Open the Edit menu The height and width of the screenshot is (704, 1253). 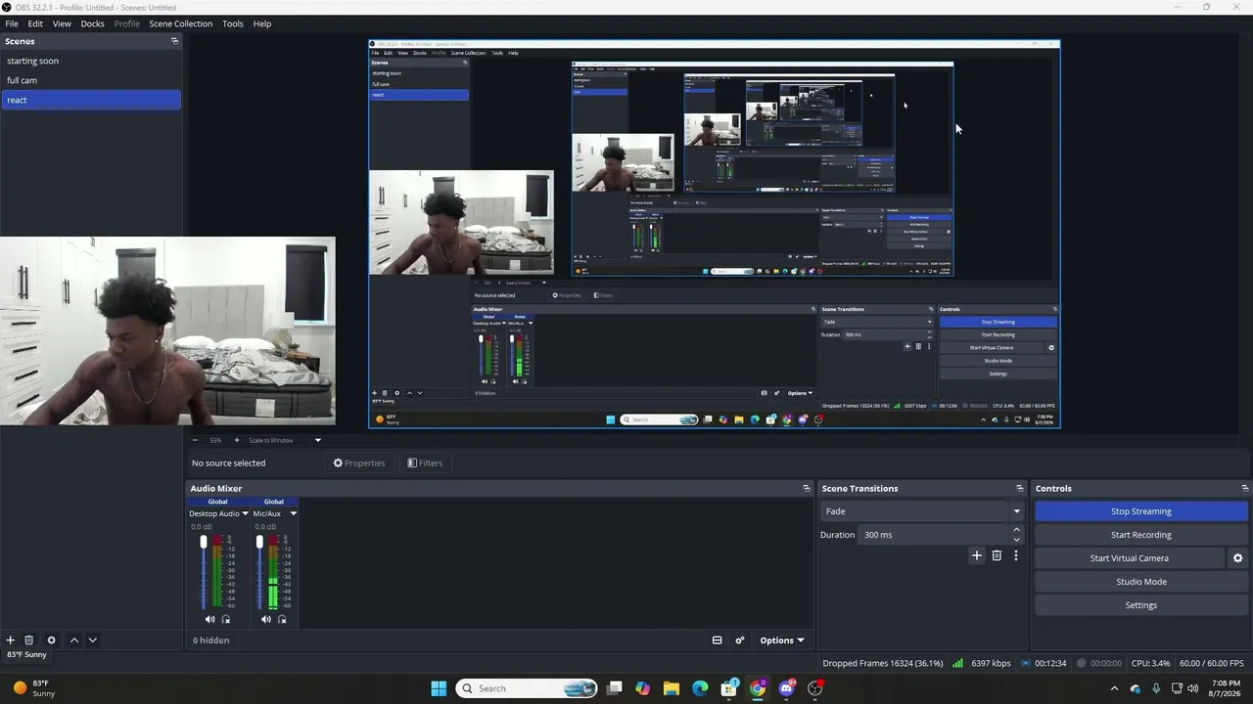pyautogui.click(x=35, y=23)
